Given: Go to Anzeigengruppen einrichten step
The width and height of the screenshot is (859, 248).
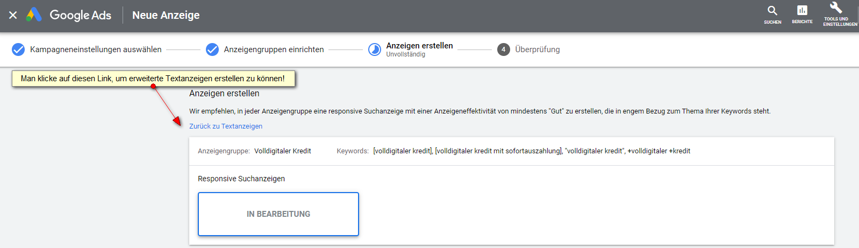Looking at the screenshot, I should pos(274,49).
